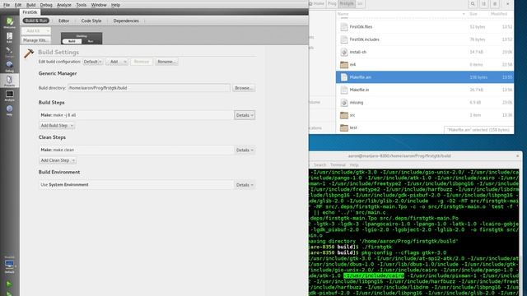Switch file manager to grid view
The width and height of the screenshot is (527, 296).
(495, 4)
